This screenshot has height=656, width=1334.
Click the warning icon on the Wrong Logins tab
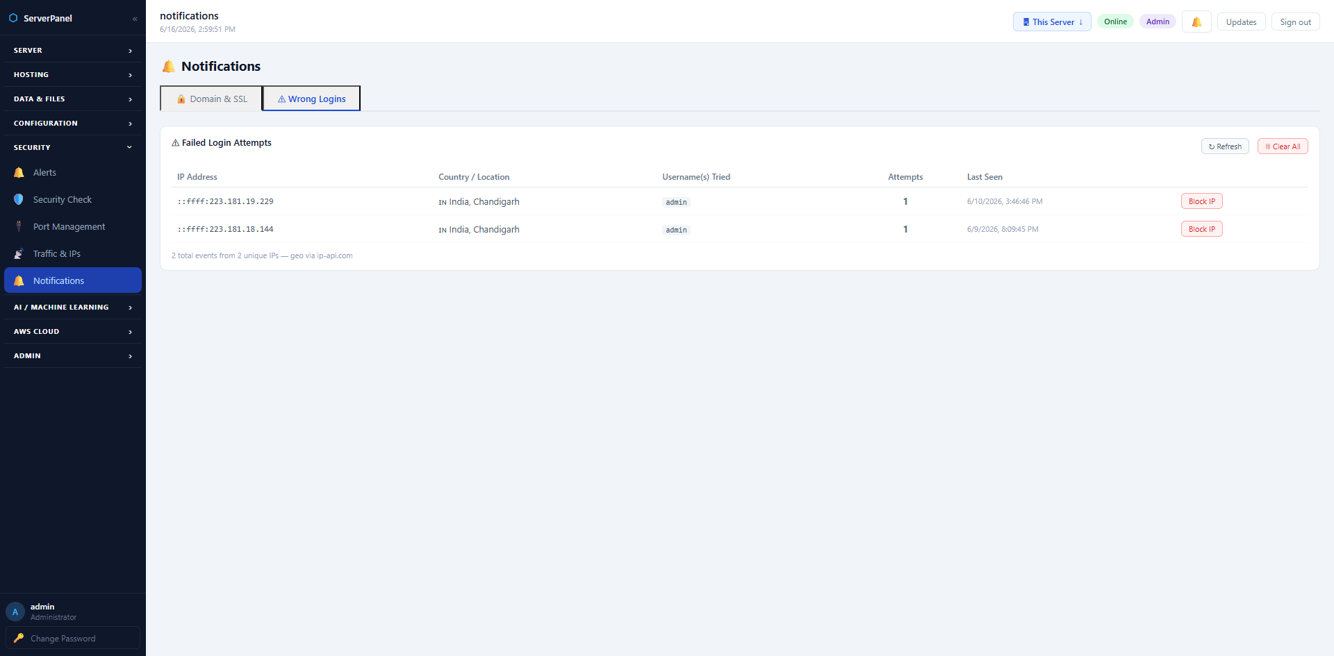(282, 99)
